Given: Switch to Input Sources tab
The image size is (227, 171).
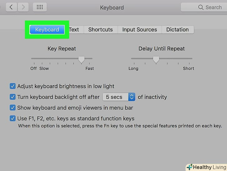Looking at the screenshot, I should tap(139, 30).
